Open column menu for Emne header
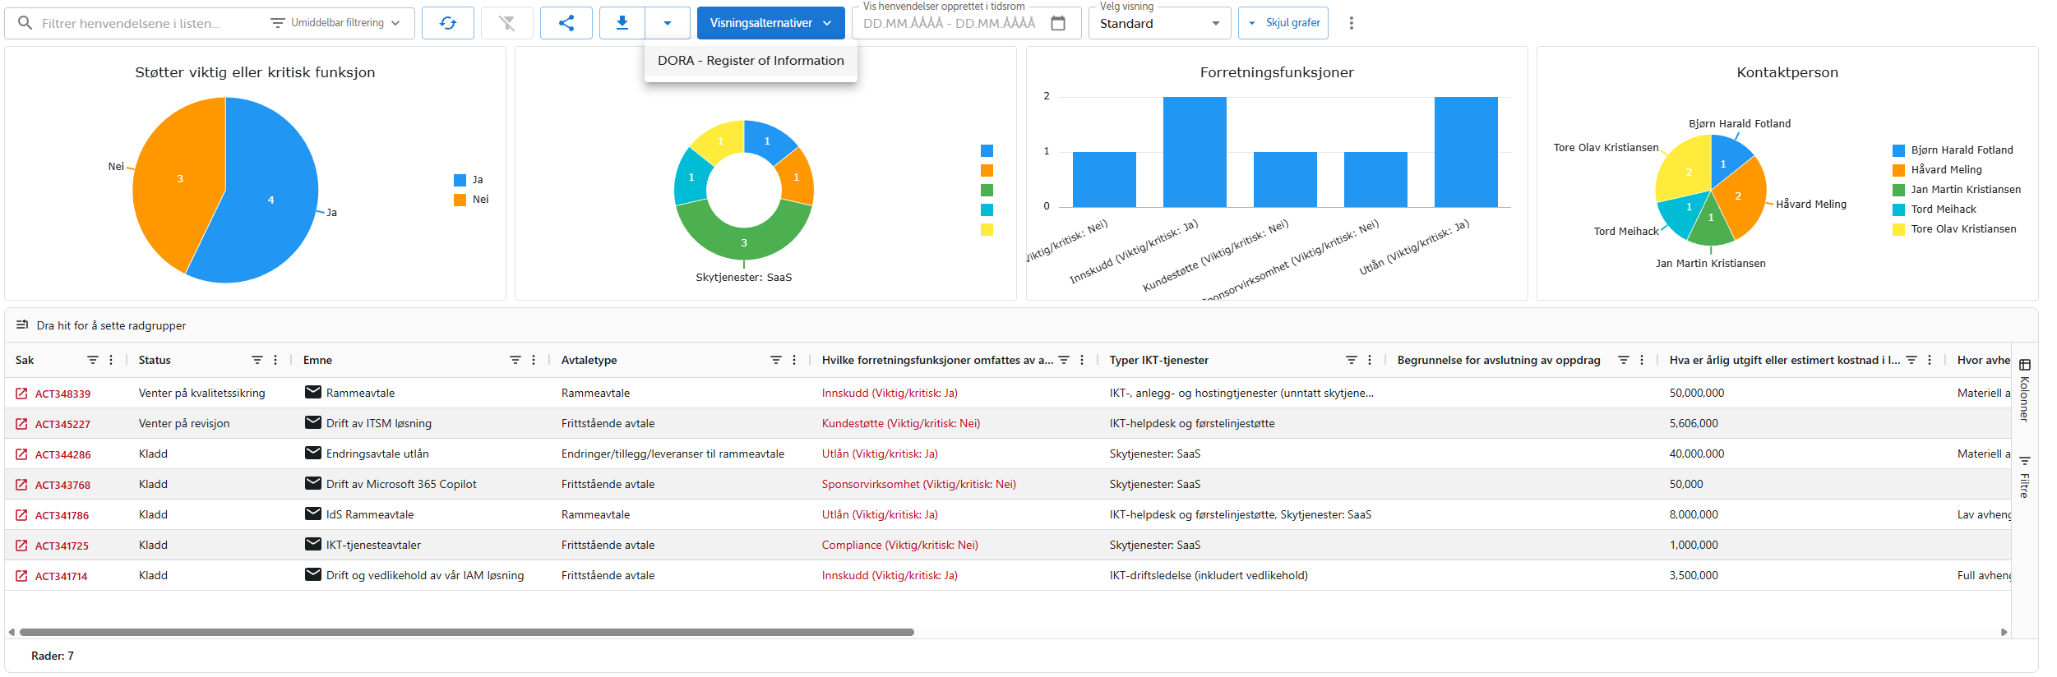Screen dimensions: 2057x677 click(x=534, y=360)
